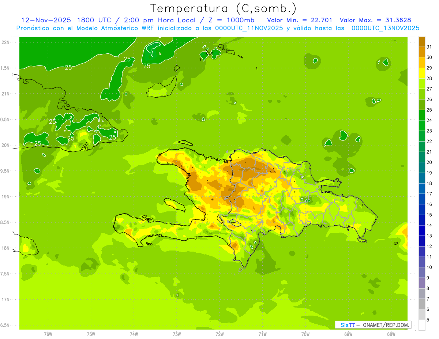Pick the legend color band between 27 and 28
The image size is (439, 339).
[422, 84]
